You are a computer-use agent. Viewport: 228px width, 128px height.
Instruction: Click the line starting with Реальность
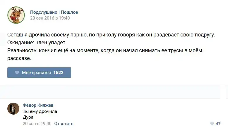[105, 51]
